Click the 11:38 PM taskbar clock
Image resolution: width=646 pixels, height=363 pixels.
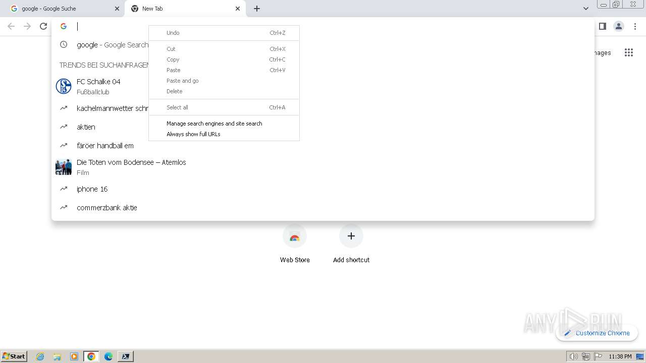tap(620, 356)
